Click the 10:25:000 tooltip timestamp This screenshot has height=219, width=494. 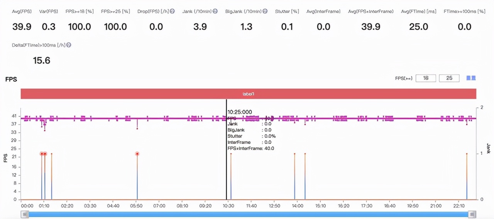240,112
